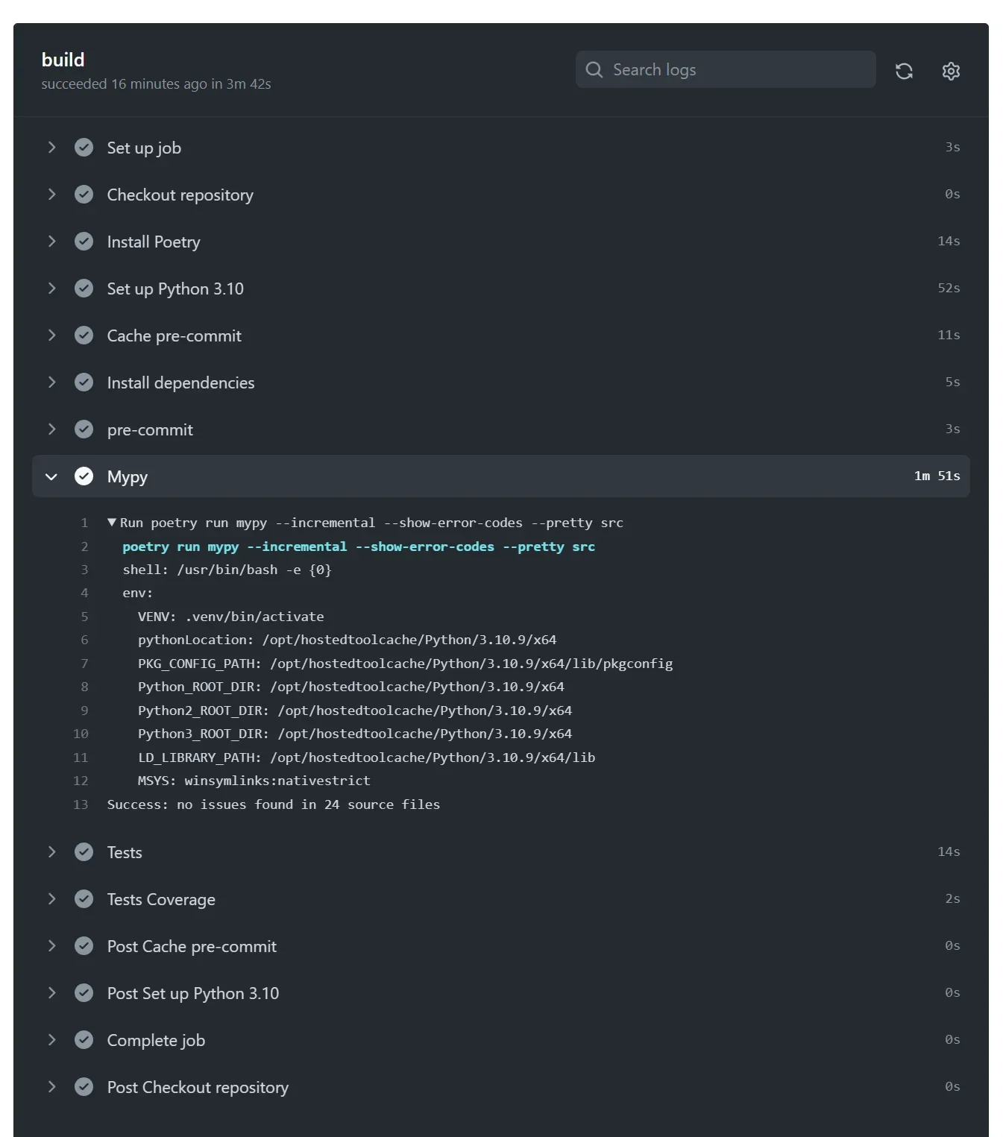Click the build job title

[63, 60]
